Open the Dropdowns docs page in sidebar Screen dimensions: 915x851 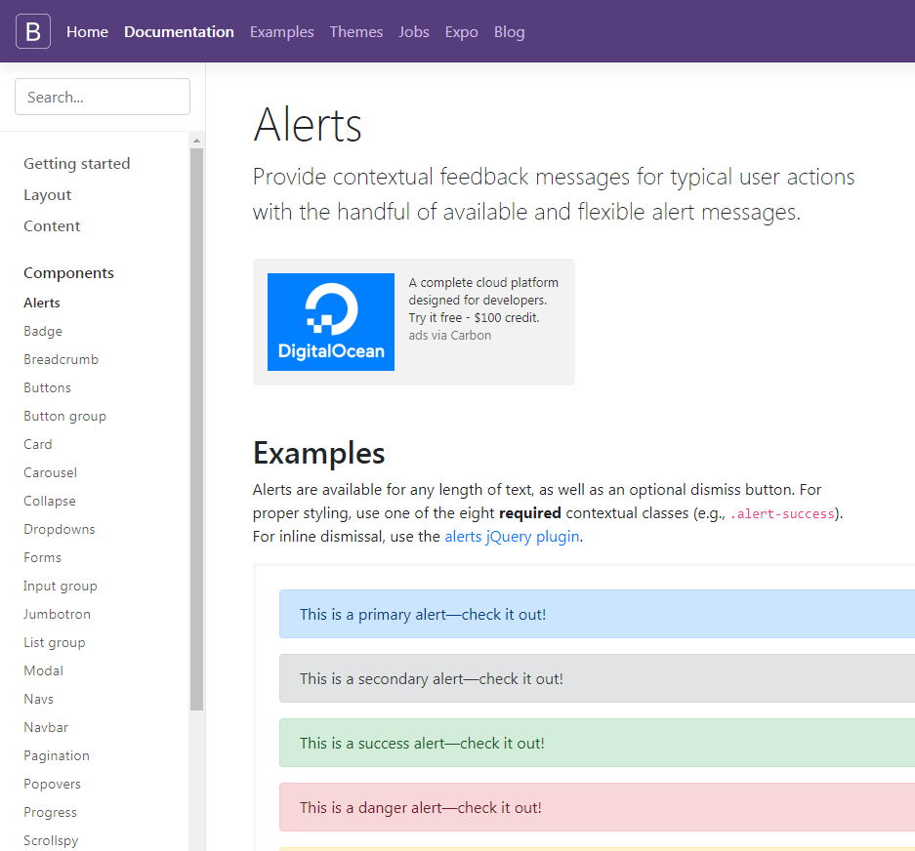59,529
